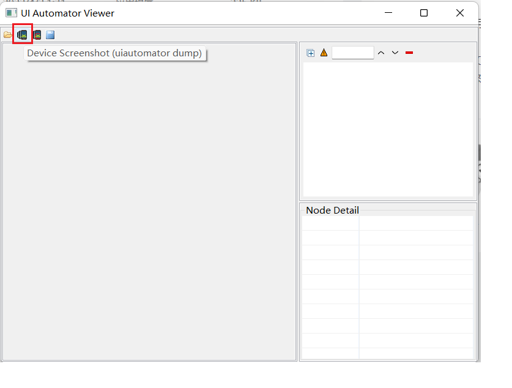Open a saved UI dump folder icon
This screenshot has height=388, width=512.
(x=8, y=35)
